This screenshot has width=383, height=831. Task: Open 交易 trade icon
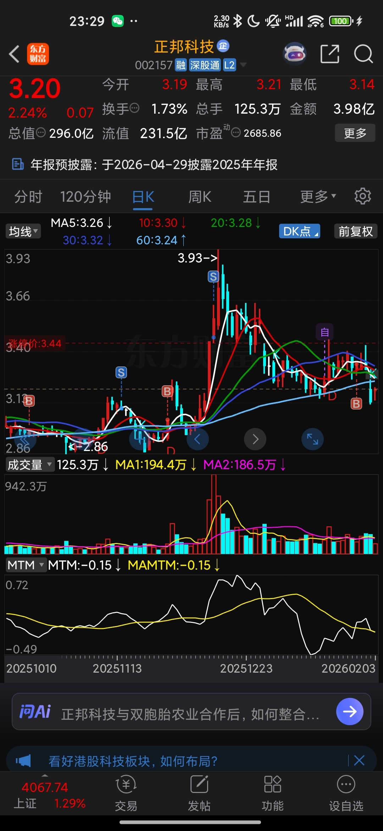(x=126, y=794)
